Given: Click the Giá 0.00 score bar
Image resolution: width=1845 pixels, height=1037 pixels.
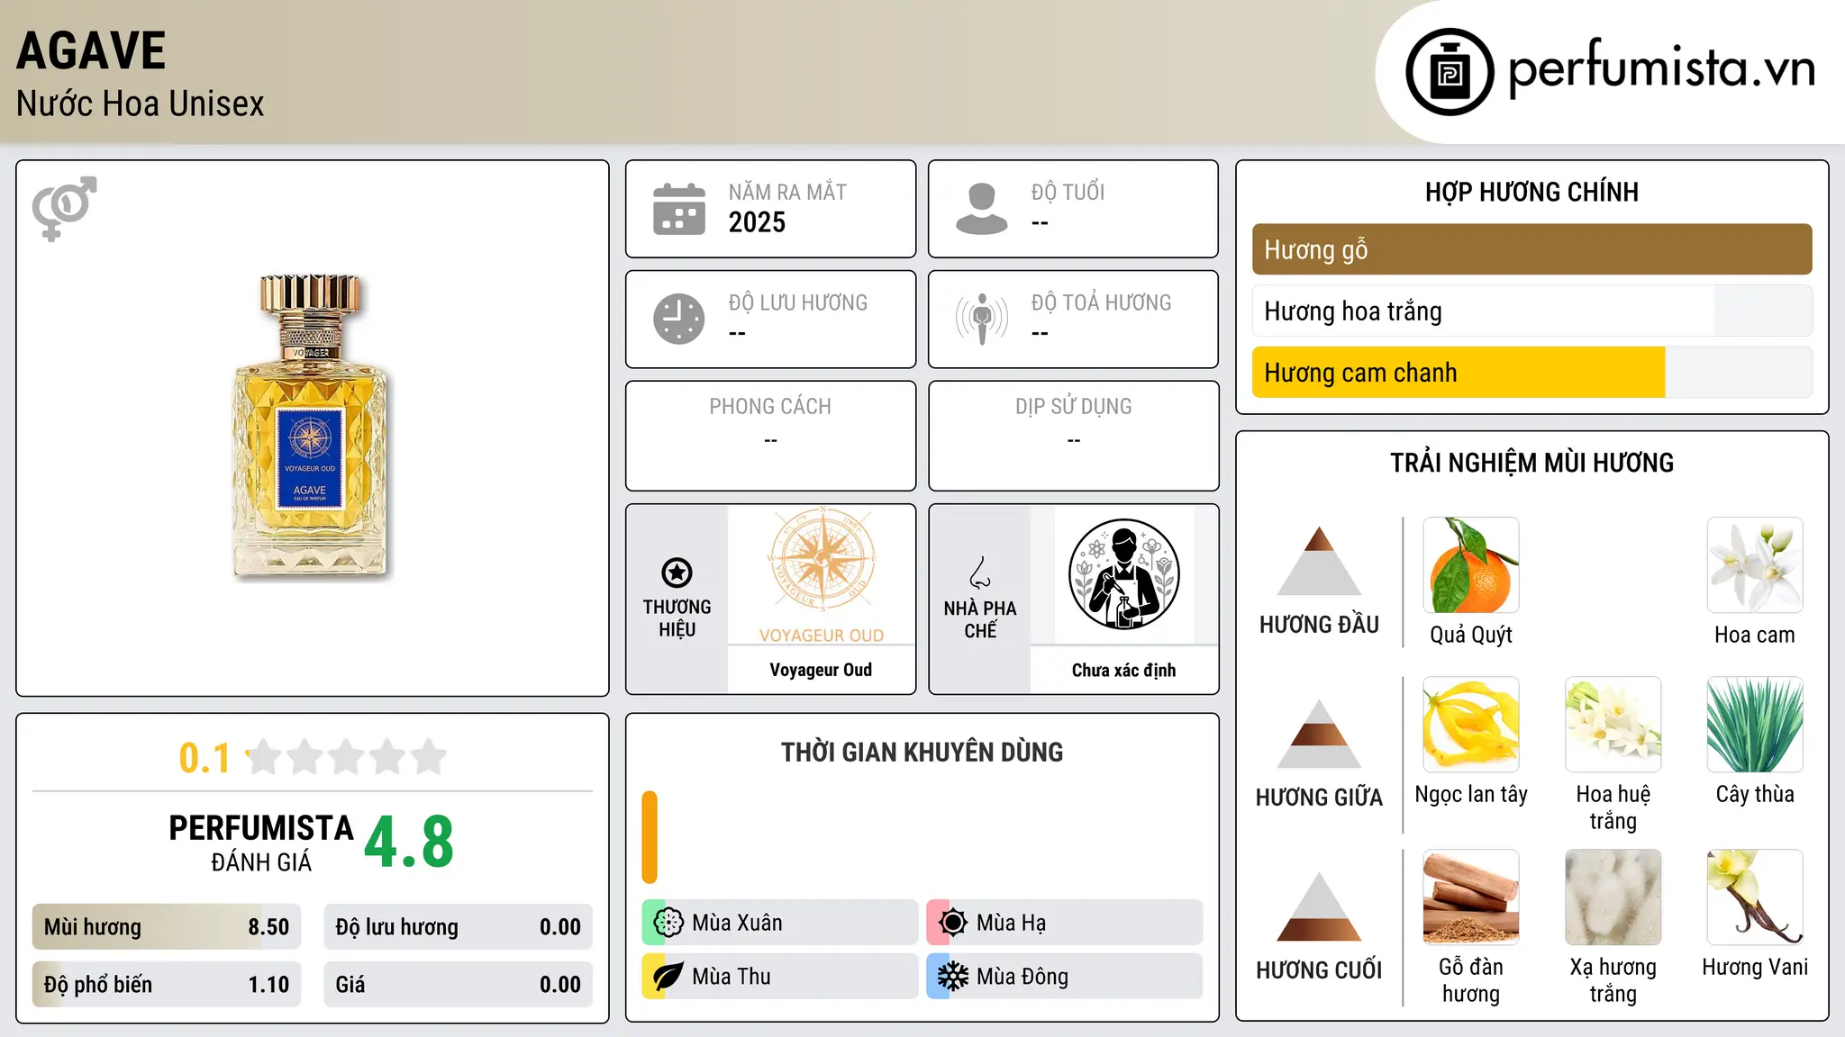Looking at the screenshot, I should click(x=458, y=985).
